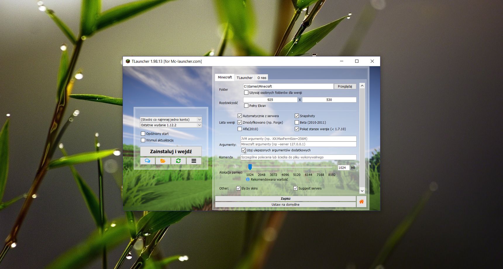Click the orange home icon button
Viewport: 503px width, 269px height.
[x=361, y=202]
